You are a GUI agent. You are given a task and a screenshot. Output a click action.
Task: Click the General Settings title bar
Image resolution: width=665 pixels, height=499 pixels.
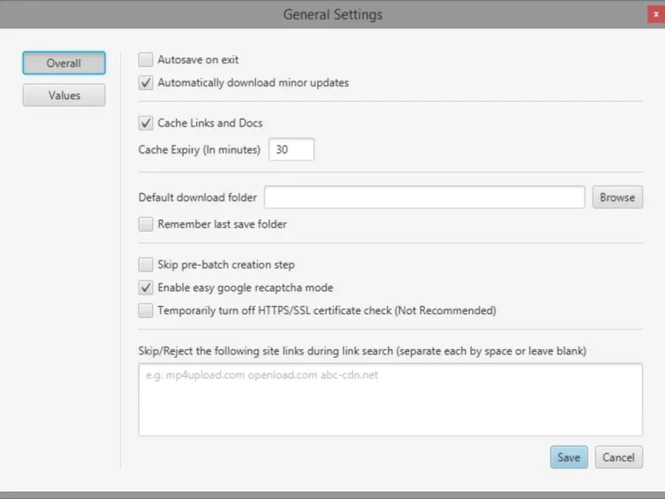coord(332,14)
